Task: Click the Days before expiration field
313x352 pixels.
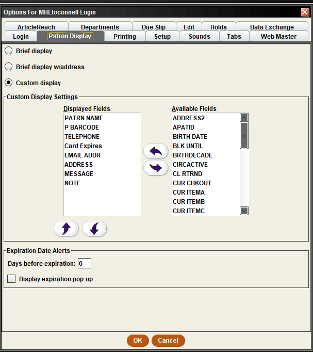Action: point(85,263)
